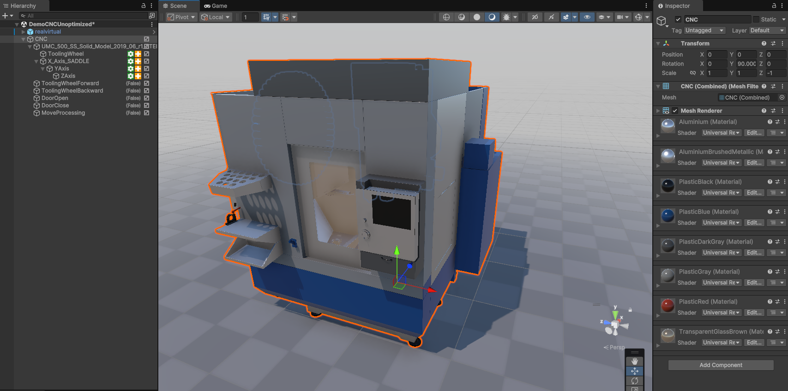Toggle scene visibility eye icon
Screen dimensions: 788x391
pos(587,17)
